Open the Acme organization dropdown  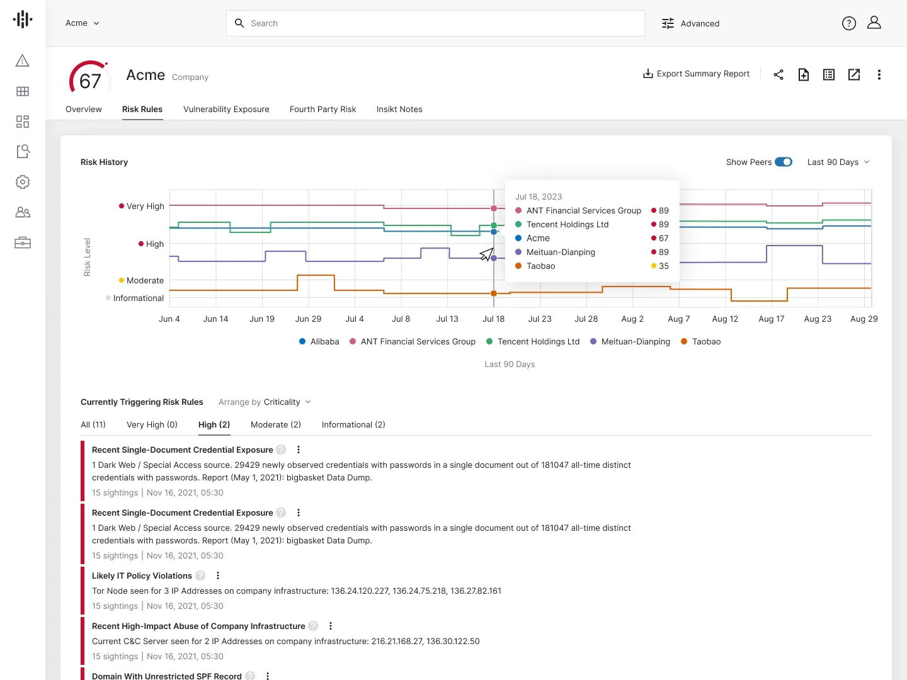[83, 23]
